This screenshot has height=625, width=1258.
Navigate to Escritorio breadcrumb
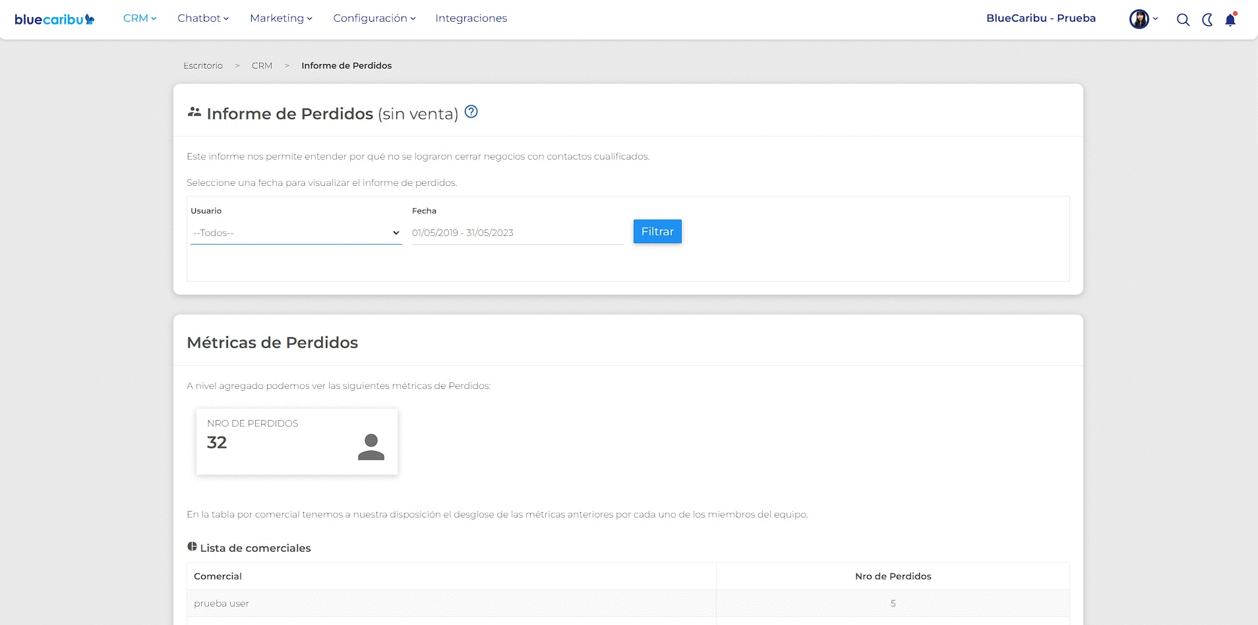(x=203, y=65)
